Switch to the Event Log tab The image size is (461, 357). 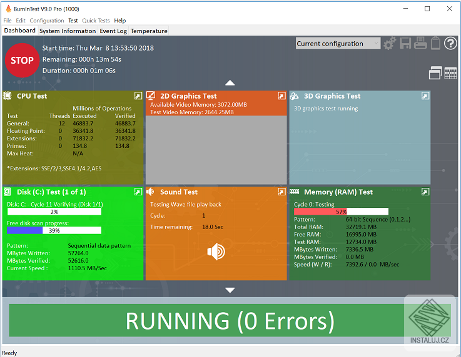click(x=113, y=31)
